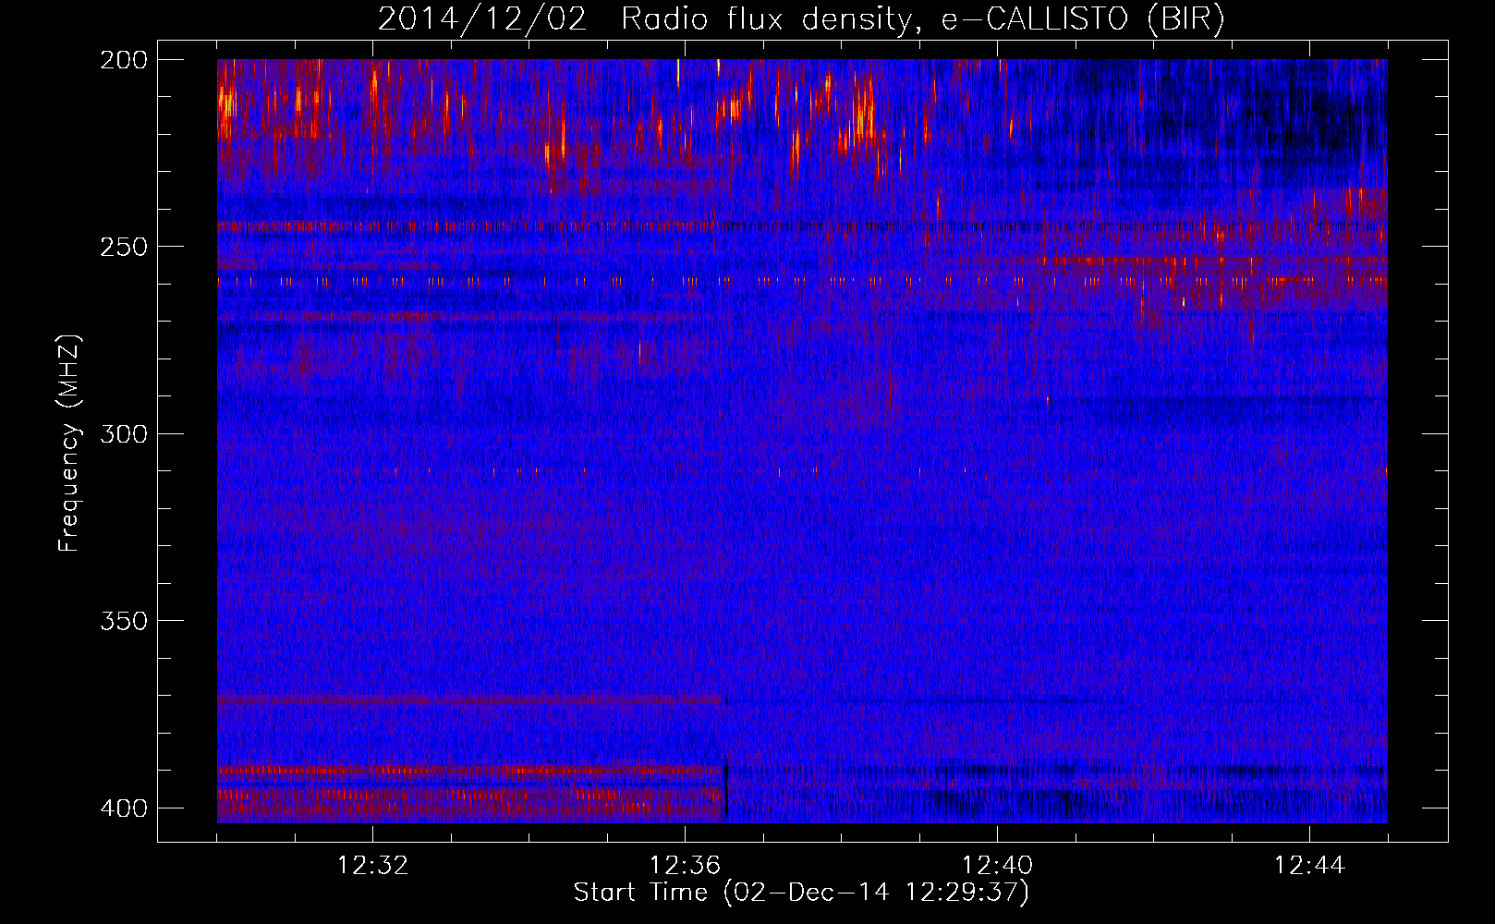The width and height of the screenshot is (1495, 924).
Task: Select the 200 frequency tick label
Action: [123, 60]
